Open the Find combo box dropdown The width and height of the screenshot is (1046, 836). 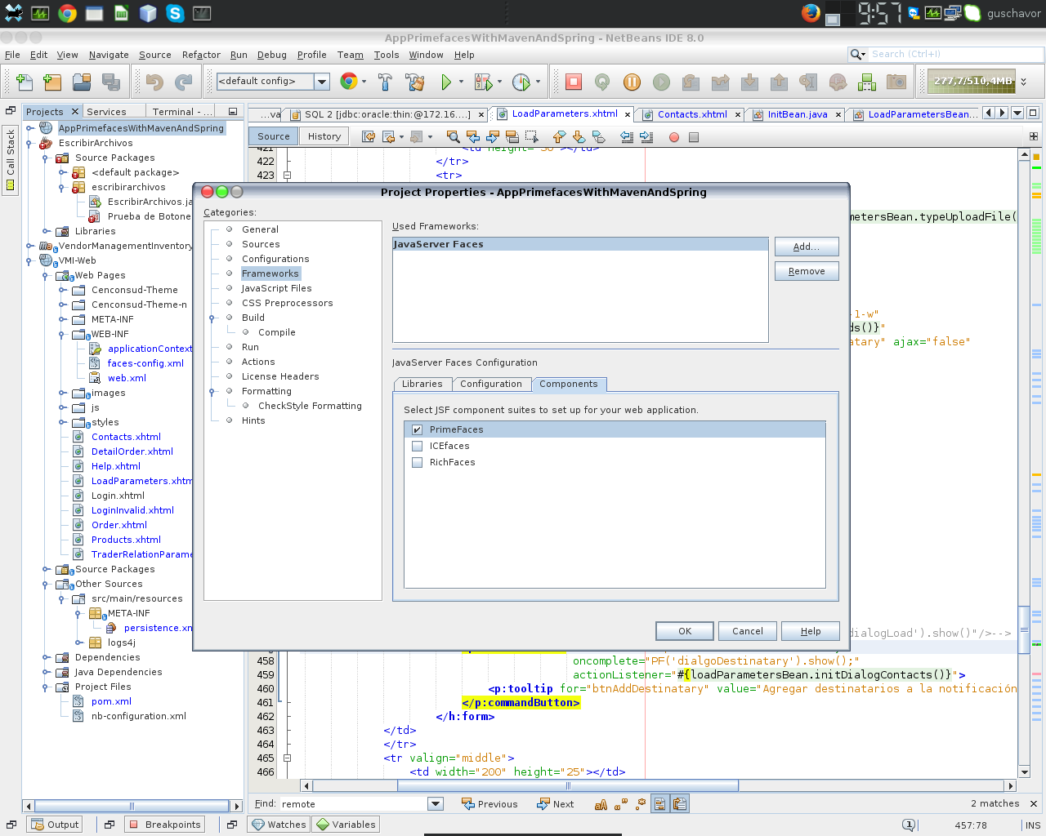click(436, 803)
